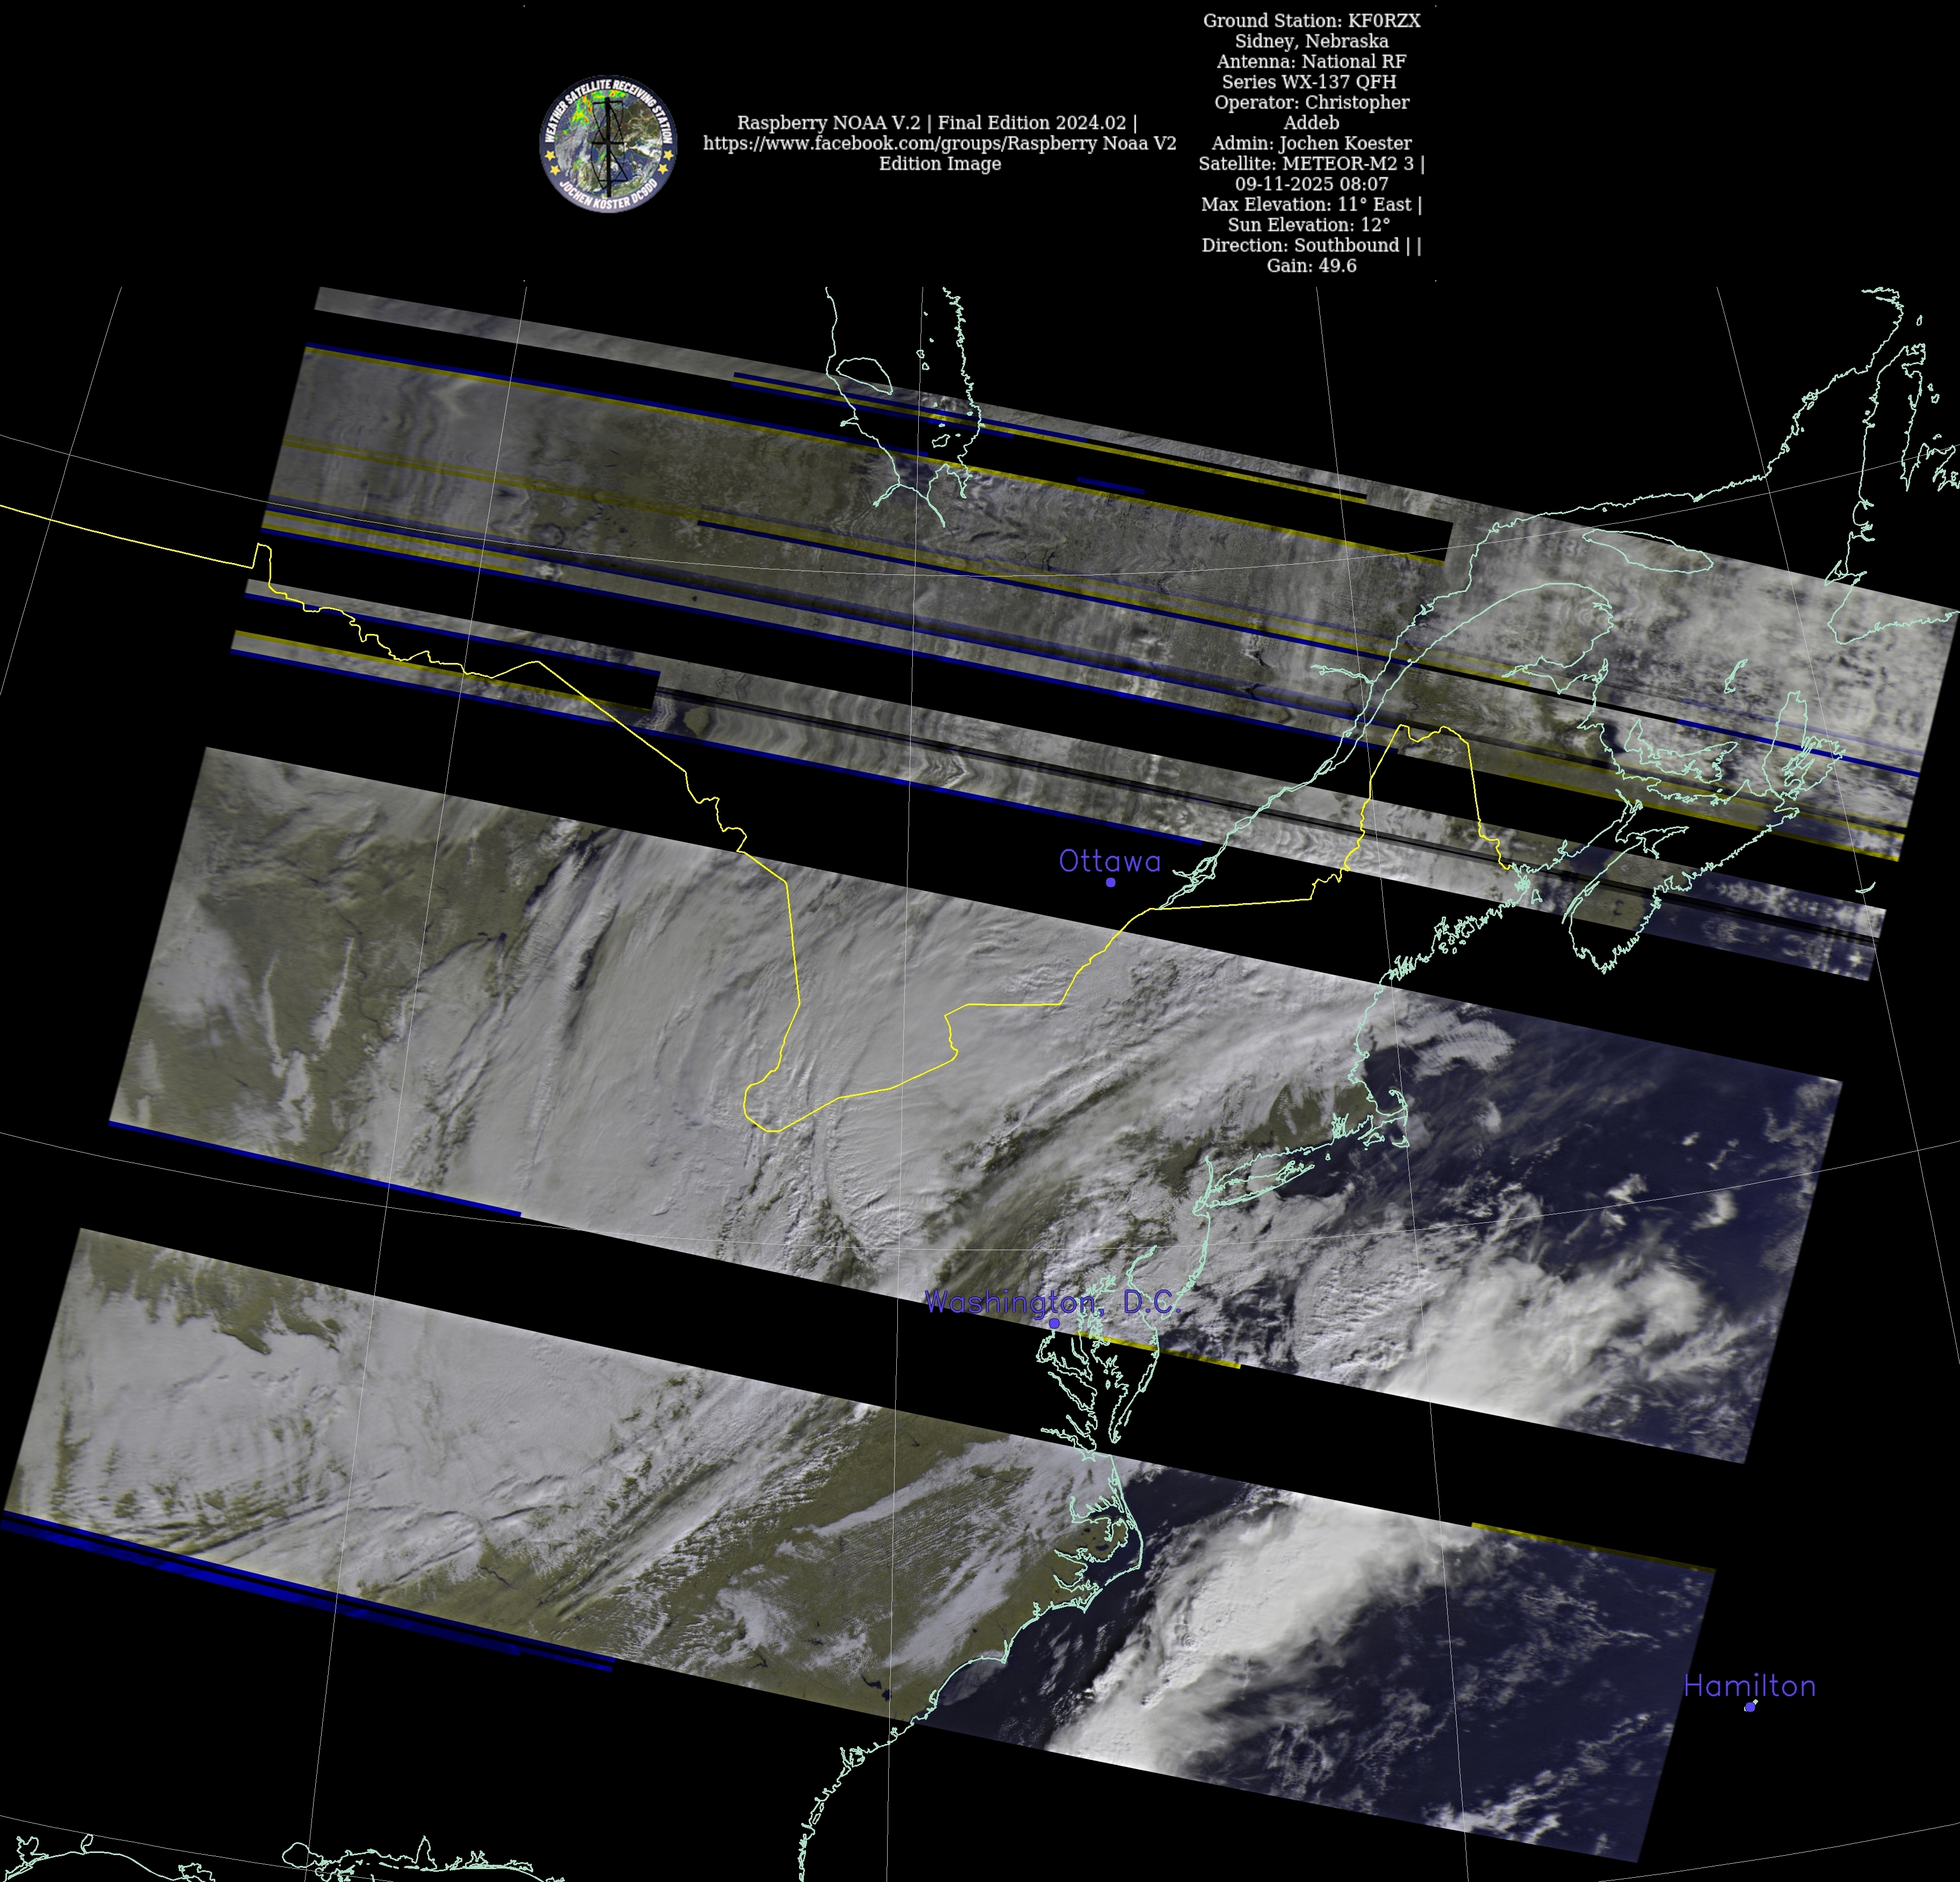The image size is (1960, 1882).
Task: Click the Operator Christopher text
Action: pos(1311,102)
